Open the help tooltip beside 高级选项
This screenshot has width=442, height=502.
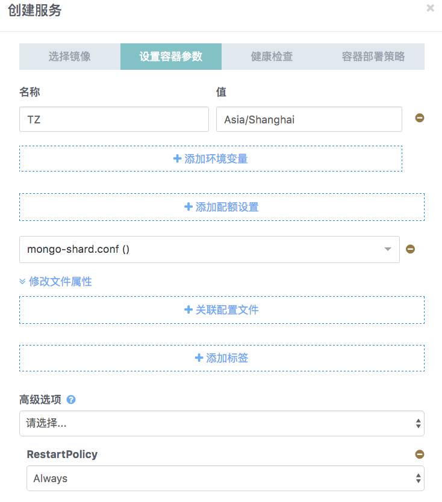[x=71, y=399]
